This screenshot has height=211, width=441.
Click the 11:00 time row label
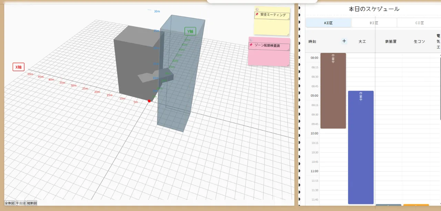click(x=314, y=171)
